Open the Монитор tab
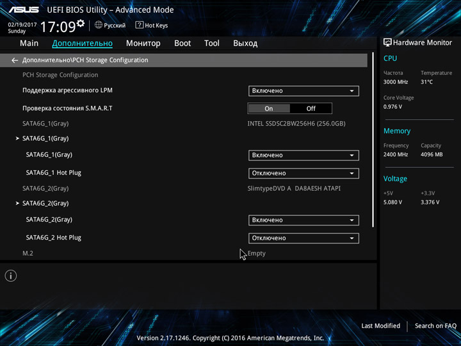Viewport: 461px width, 346px height. [x=143, y=44]
